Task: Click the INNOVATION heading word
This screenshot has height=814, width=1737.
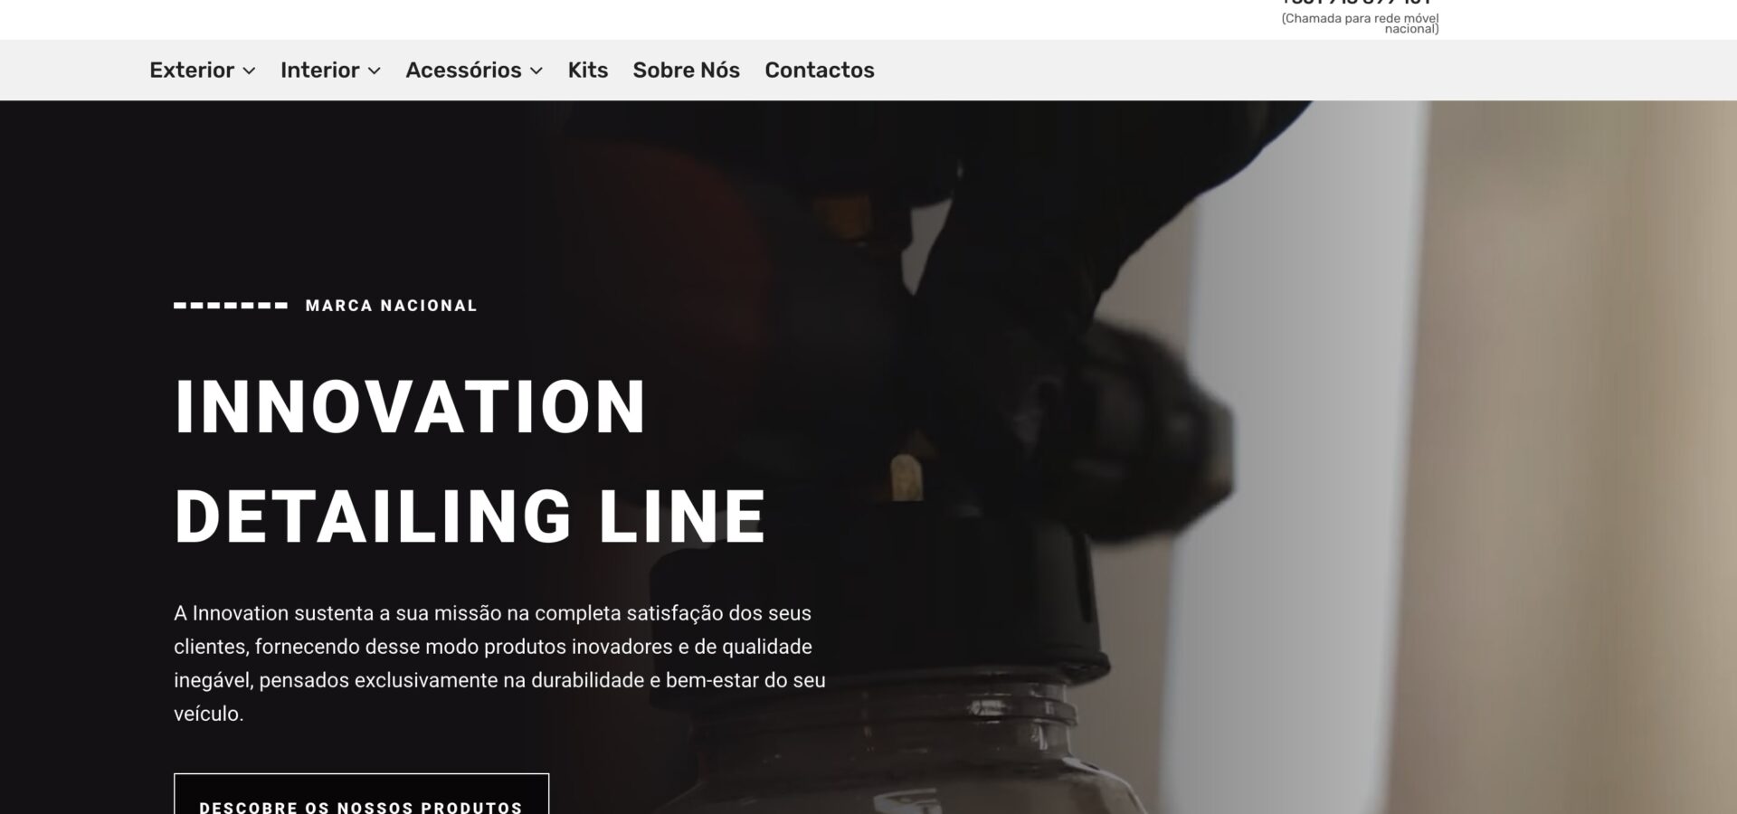Action: 411,406
